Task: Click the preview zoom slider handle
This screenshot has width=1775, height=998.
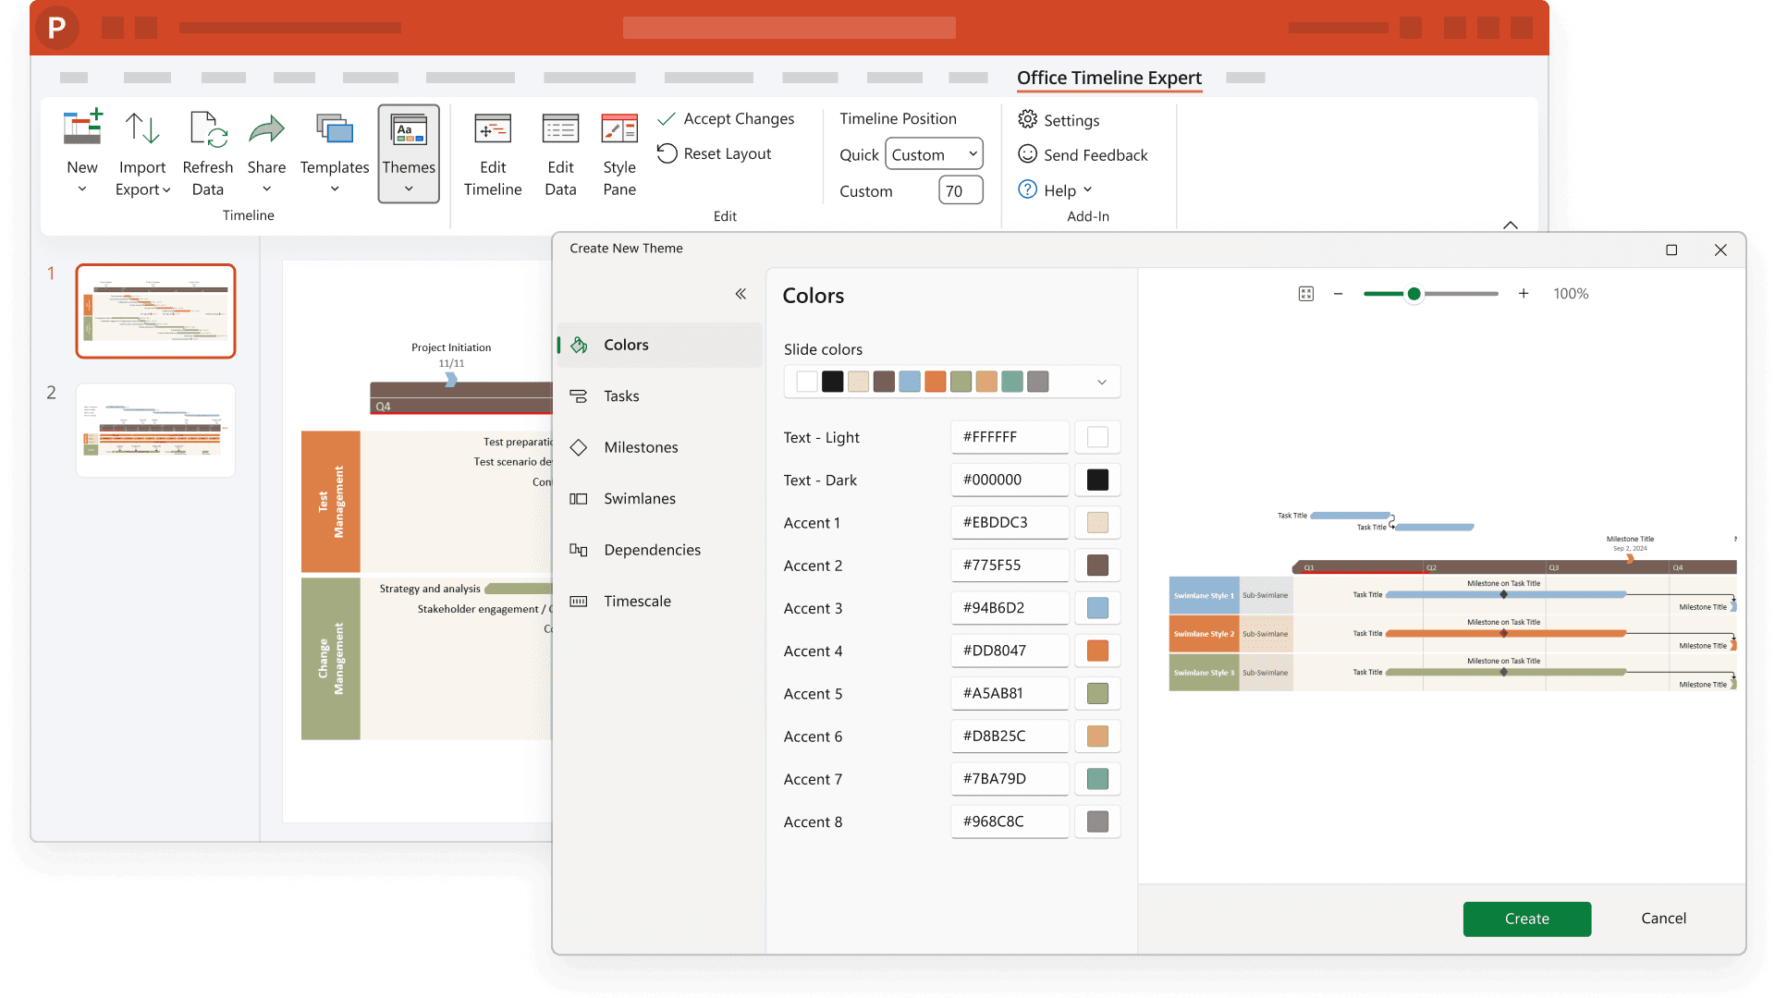Action: click(1414, 294)
